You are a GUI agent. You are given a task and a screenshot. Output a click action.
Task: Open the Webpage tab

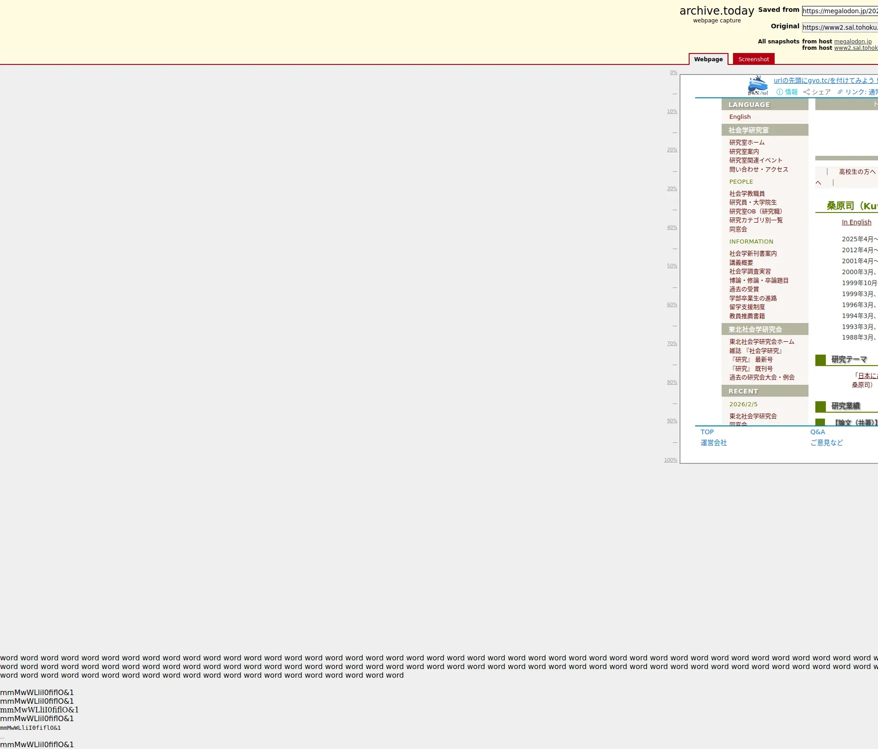[708, 59]
